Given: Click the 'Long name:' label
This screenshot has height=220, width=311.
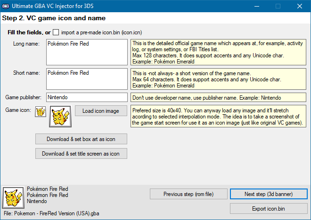Looking at the screenshot, I should click(26, 44).
